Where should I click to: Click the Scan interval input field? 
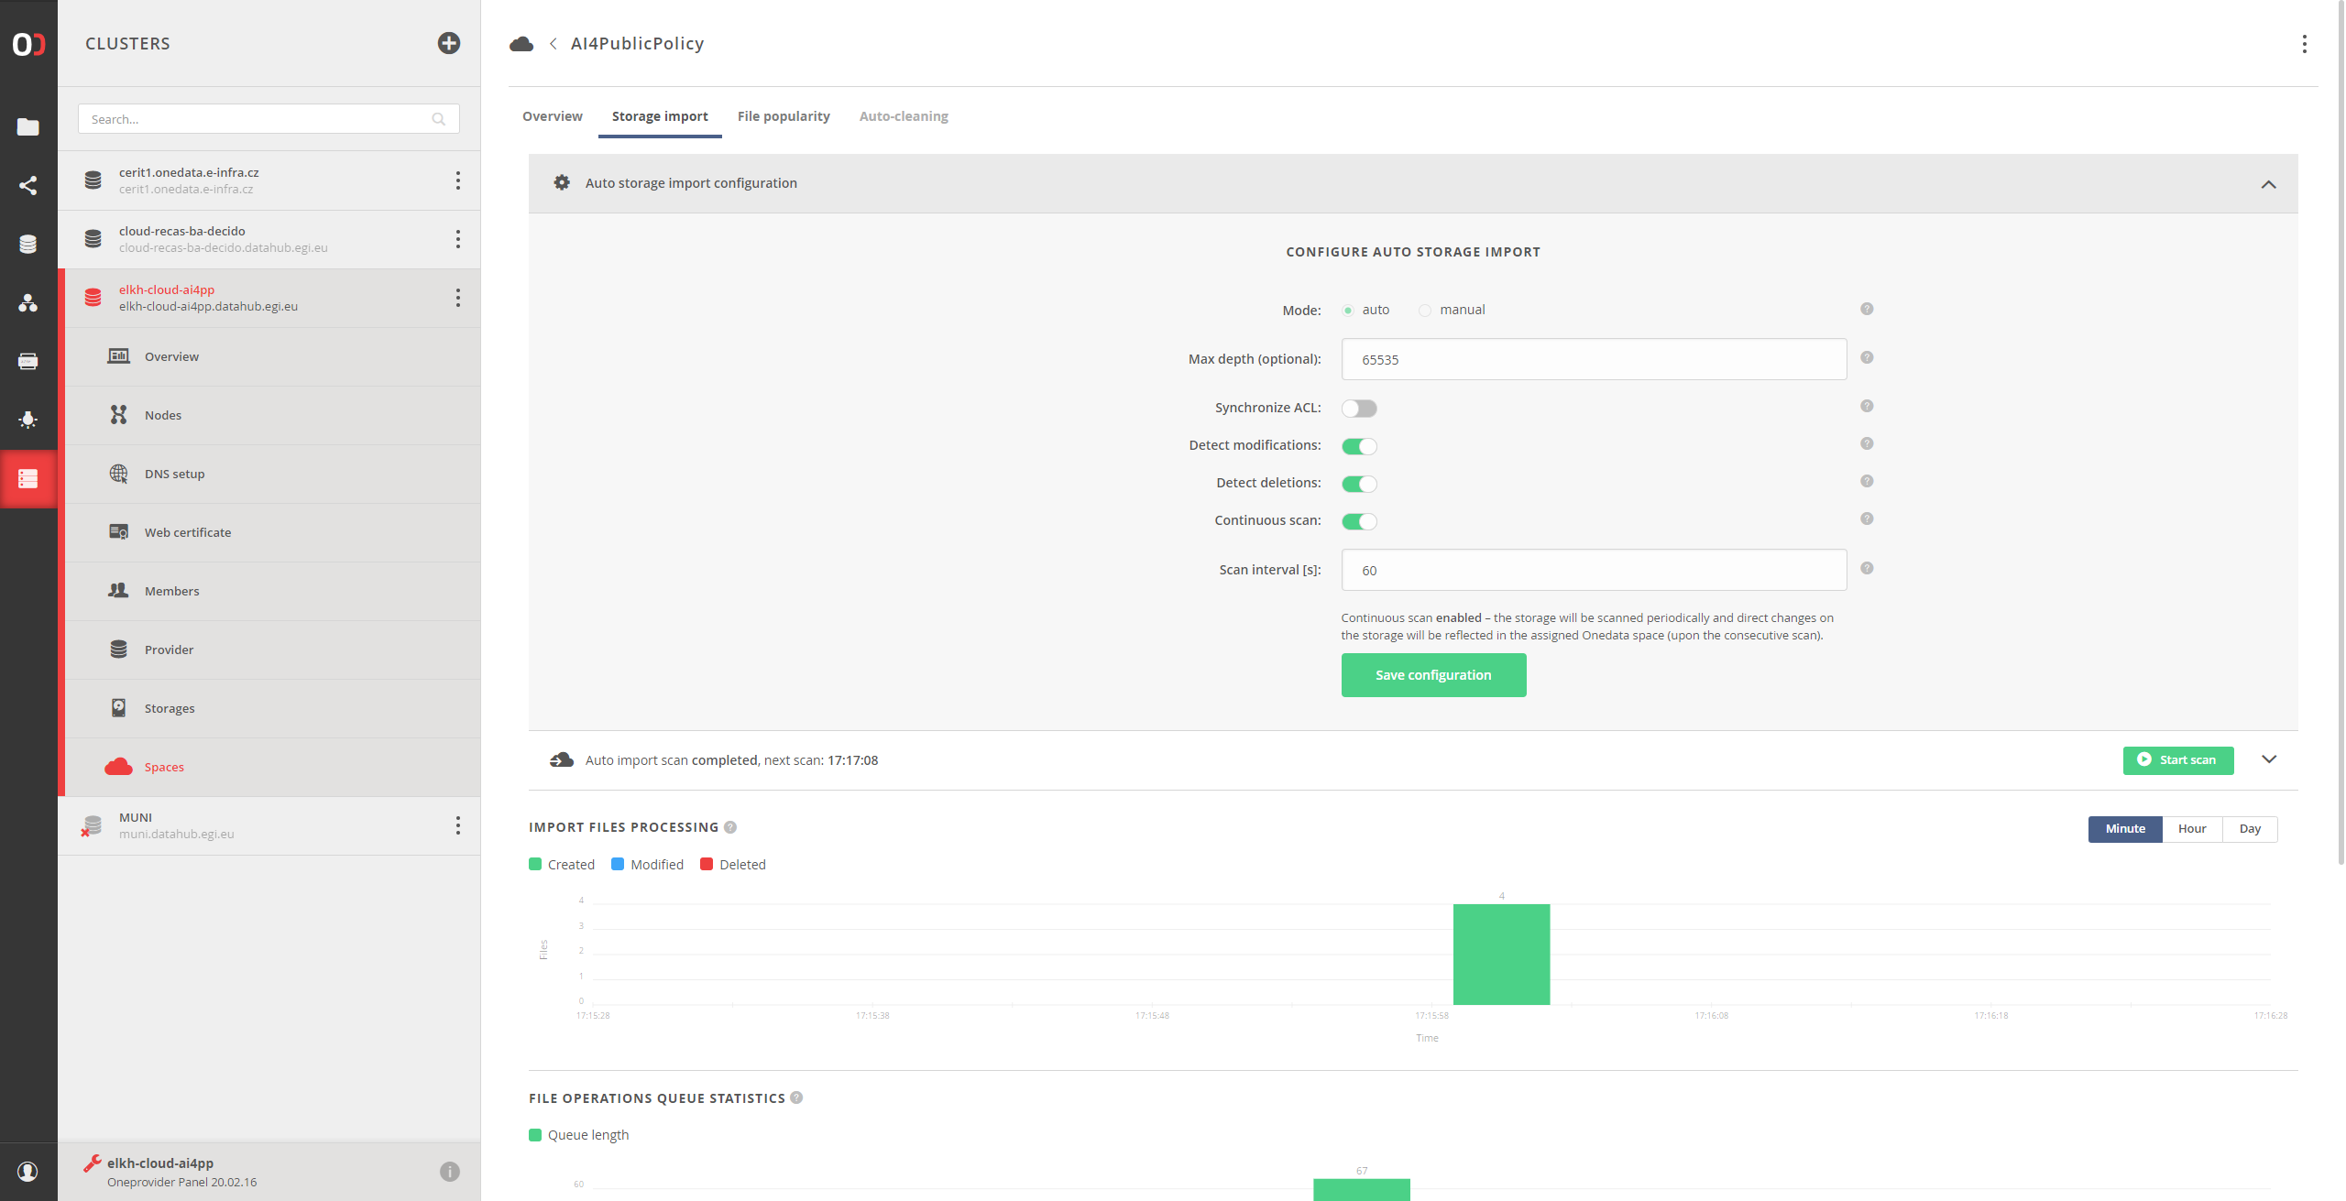click(x=1594, y=570)
